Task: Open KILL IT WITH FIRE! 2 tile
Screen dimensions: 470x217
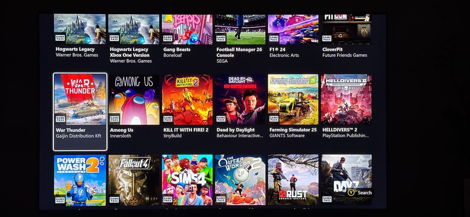Action: (x=187, y=107)
